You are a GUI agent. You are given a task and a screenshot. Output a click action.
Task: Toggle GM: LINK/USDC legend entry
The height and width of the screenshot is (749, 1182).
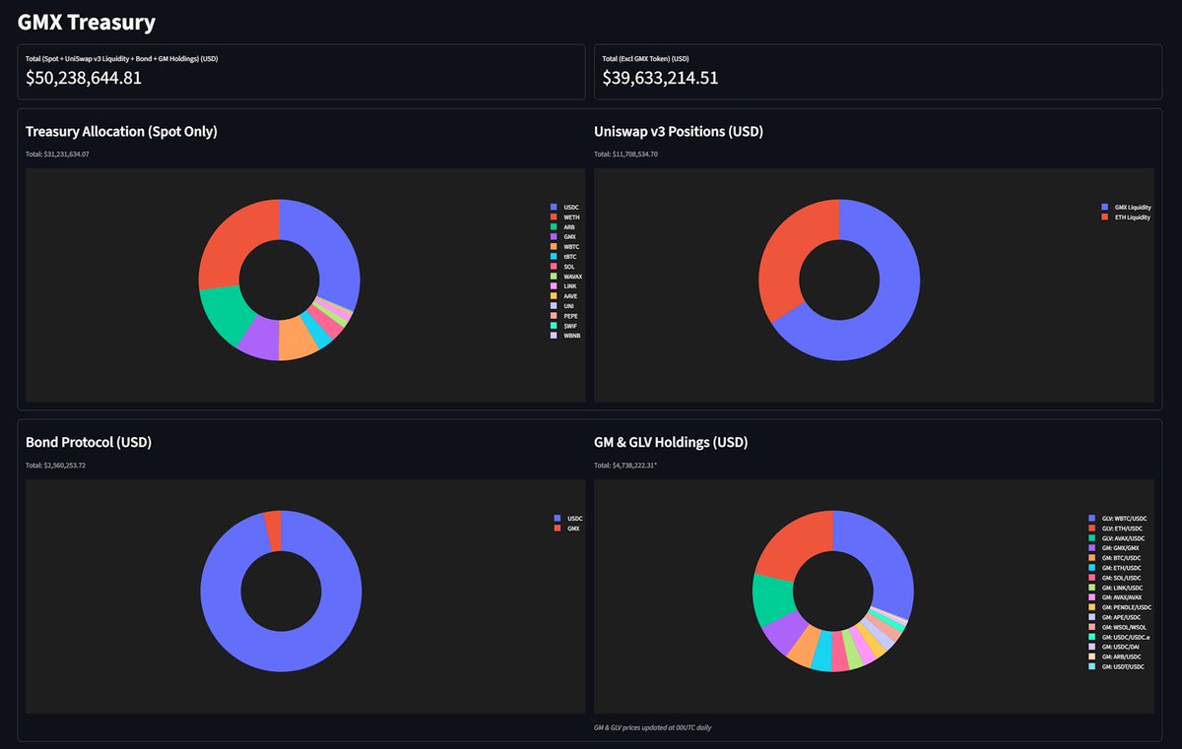tap(1116, 588)
